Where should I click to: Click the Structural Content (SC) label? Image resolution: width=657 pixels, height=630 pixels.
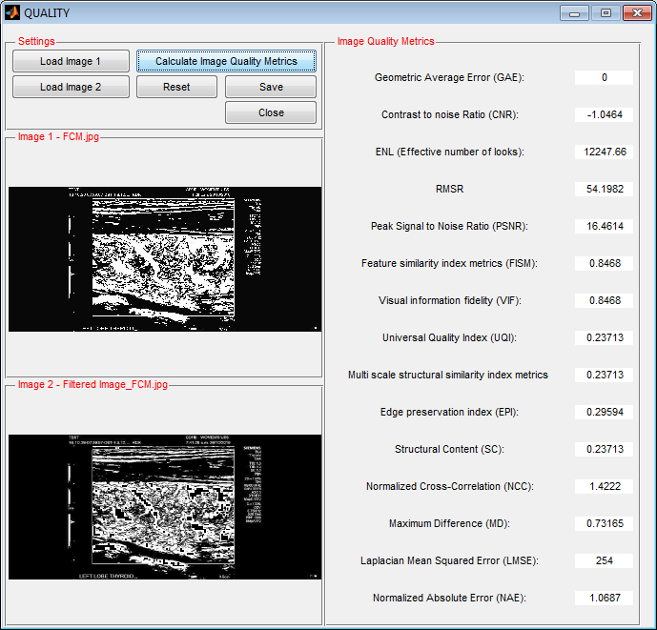pyautogui.click(x=449, y=449)
